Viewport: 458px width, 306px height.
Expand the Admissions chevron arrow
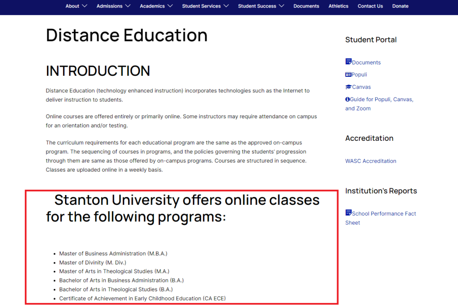pyautogui.click(x=128, y=6)
